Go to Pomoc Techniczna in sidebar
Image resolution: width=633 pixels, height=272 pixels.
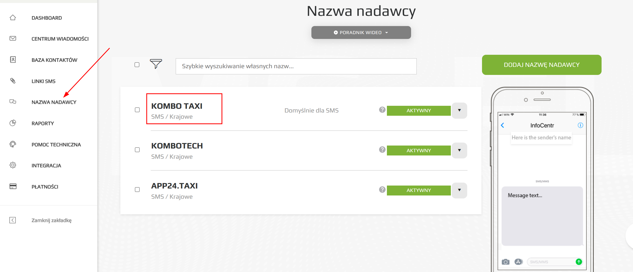point(56,145)
